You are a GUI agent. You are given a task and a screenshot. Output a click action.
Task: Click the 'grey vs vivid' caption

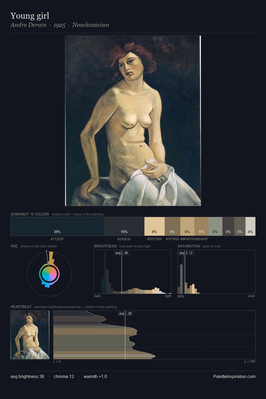[x=211, y=246]
